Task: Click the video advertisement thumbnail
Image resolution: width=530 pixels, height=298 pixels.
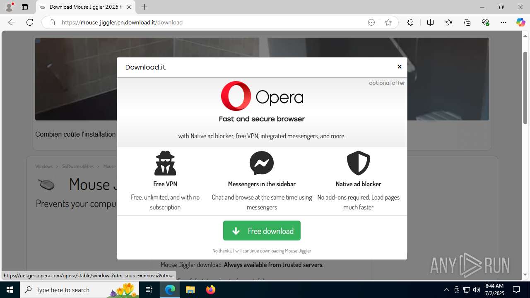Action: click(262, 79)
